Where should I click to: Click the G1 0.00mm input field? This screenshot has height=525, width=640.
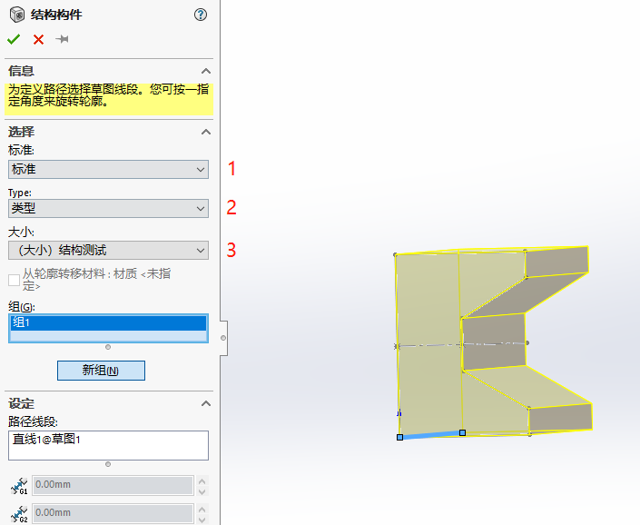[x=113, y=485]
